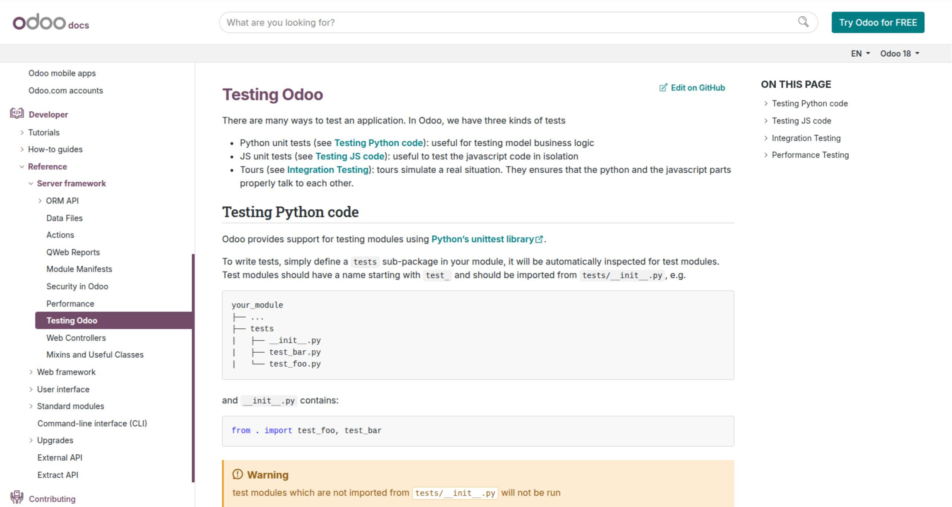This screenshot has height=507, width=952.
Task: Open Data Files page
Action: click(65, 218)
